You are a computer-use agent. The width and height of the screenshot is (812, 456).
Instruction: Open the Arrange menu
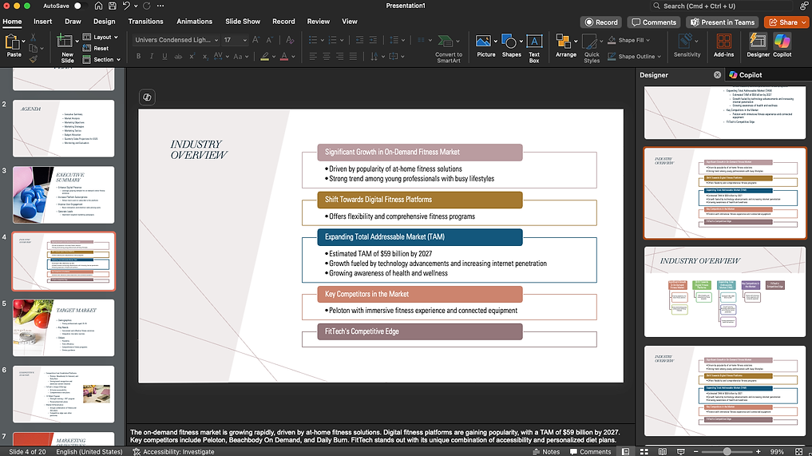point(565,46)
